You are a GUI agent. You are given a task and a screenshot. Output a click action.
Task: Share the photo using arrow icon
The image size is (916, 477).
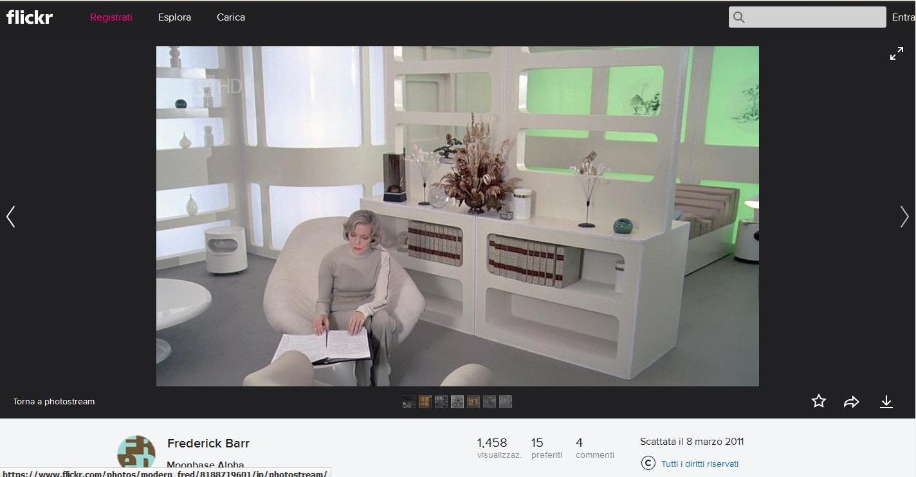[852, 402]
